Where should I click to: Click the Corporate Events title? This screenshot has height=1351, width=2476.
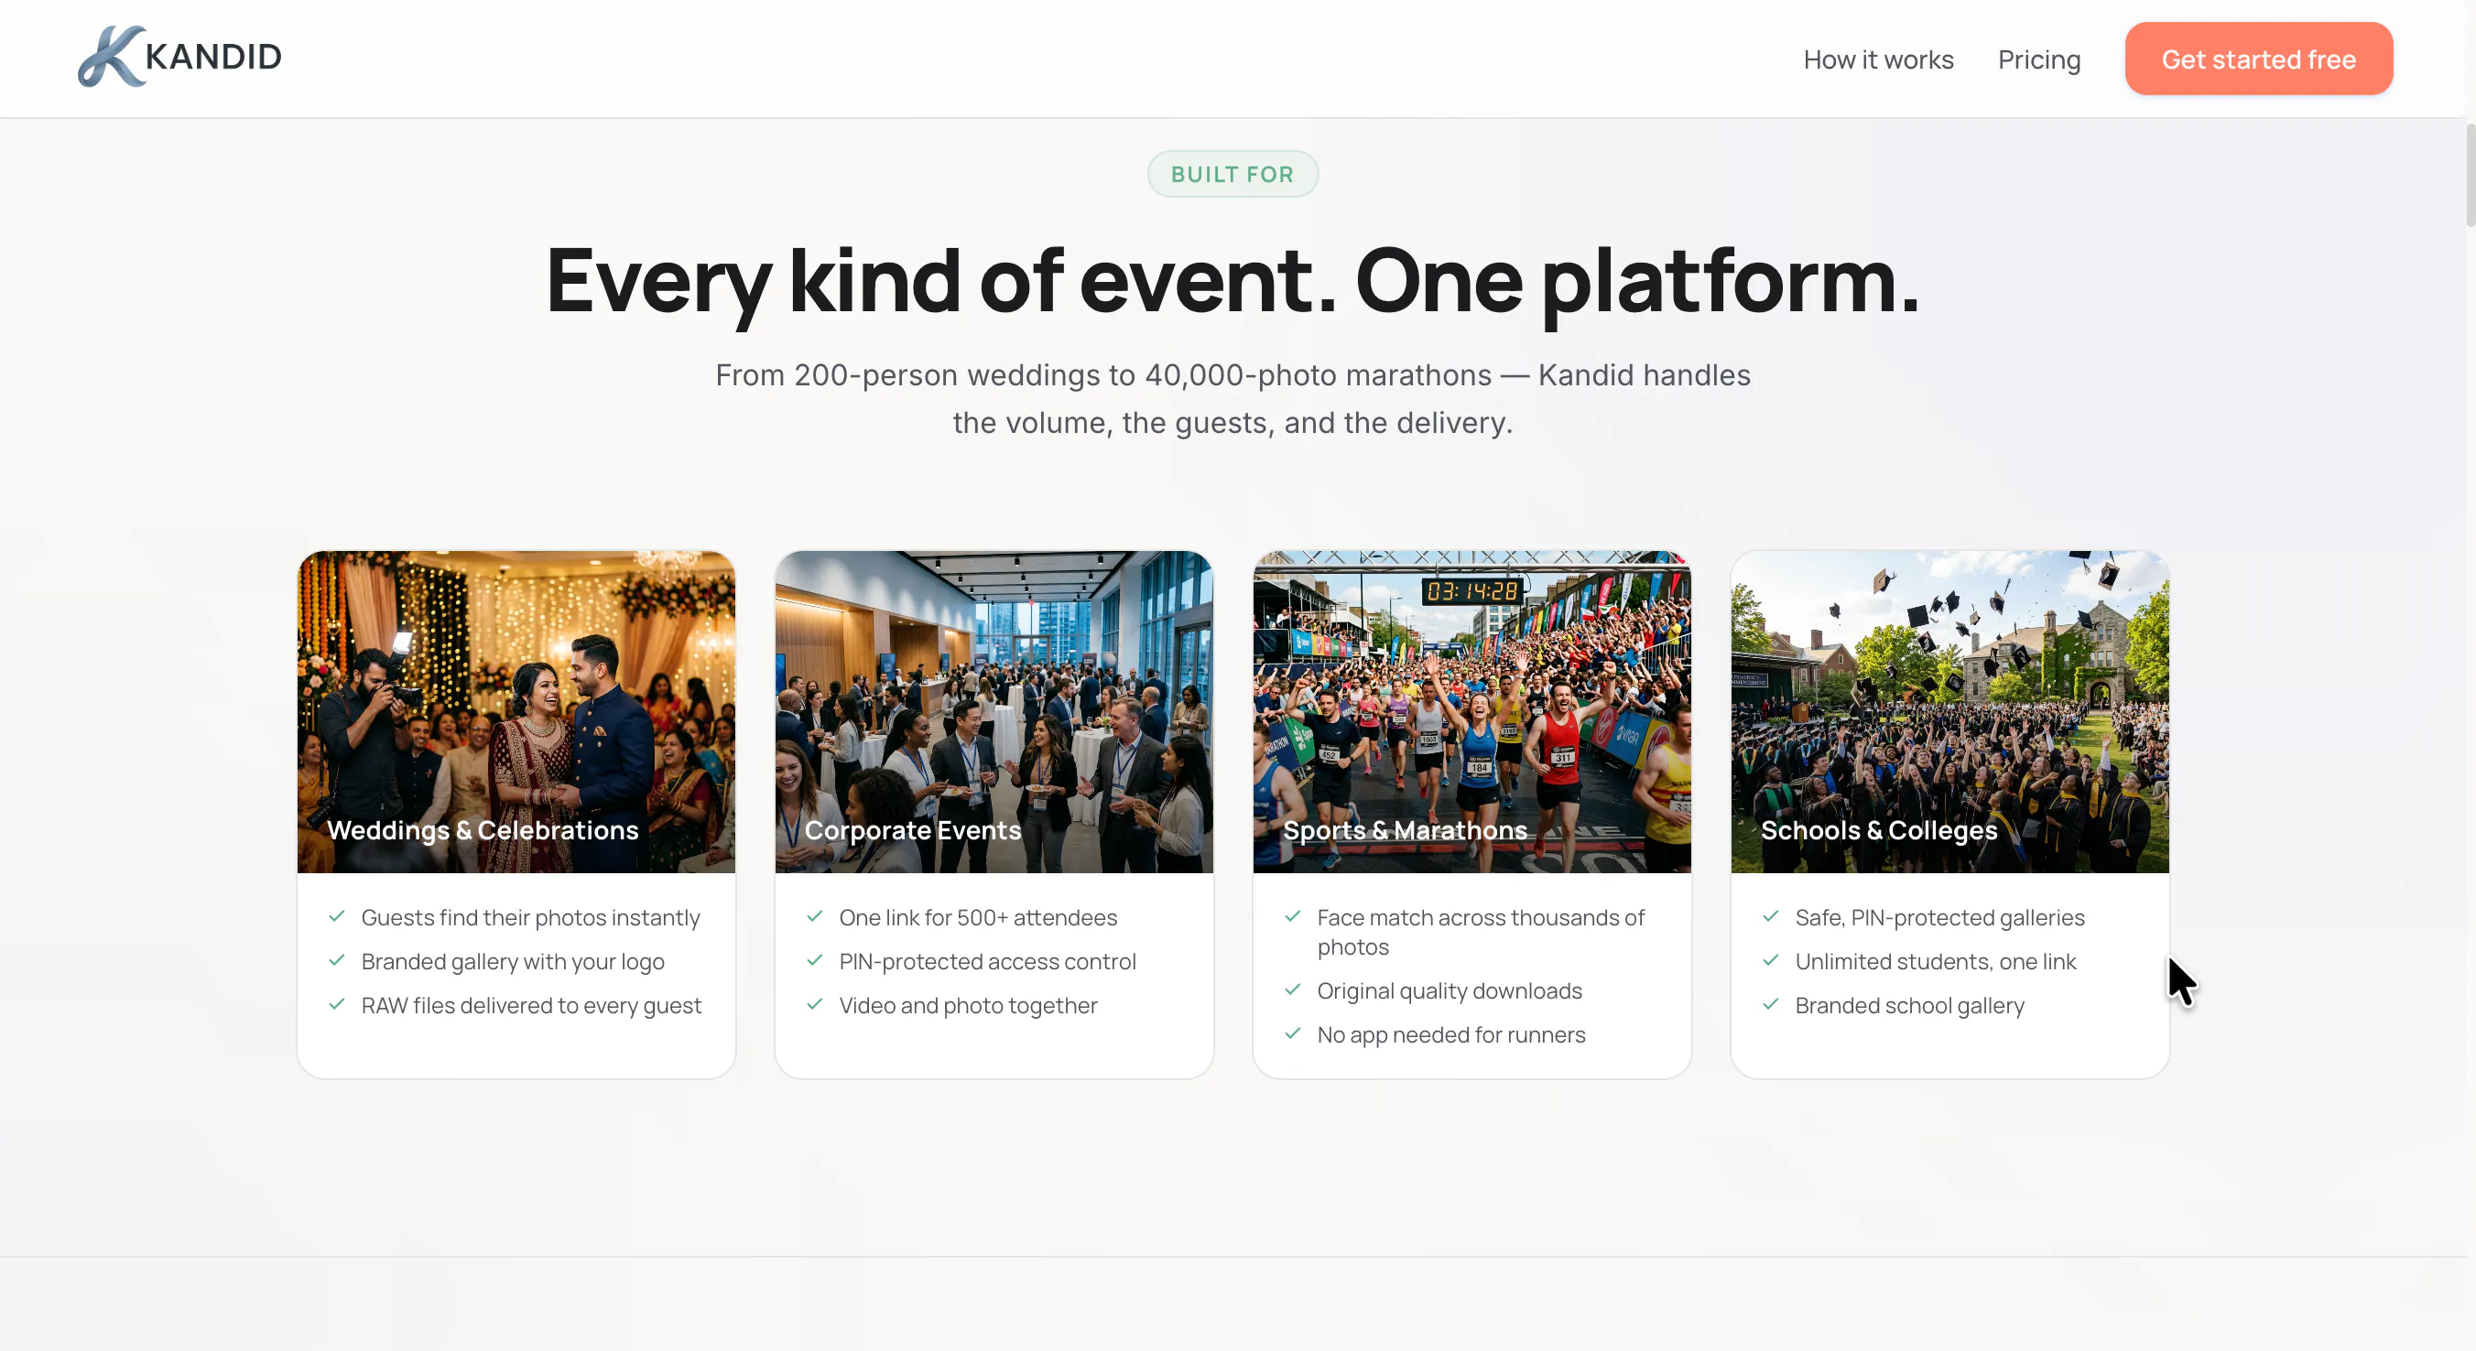tap(912, 830)
